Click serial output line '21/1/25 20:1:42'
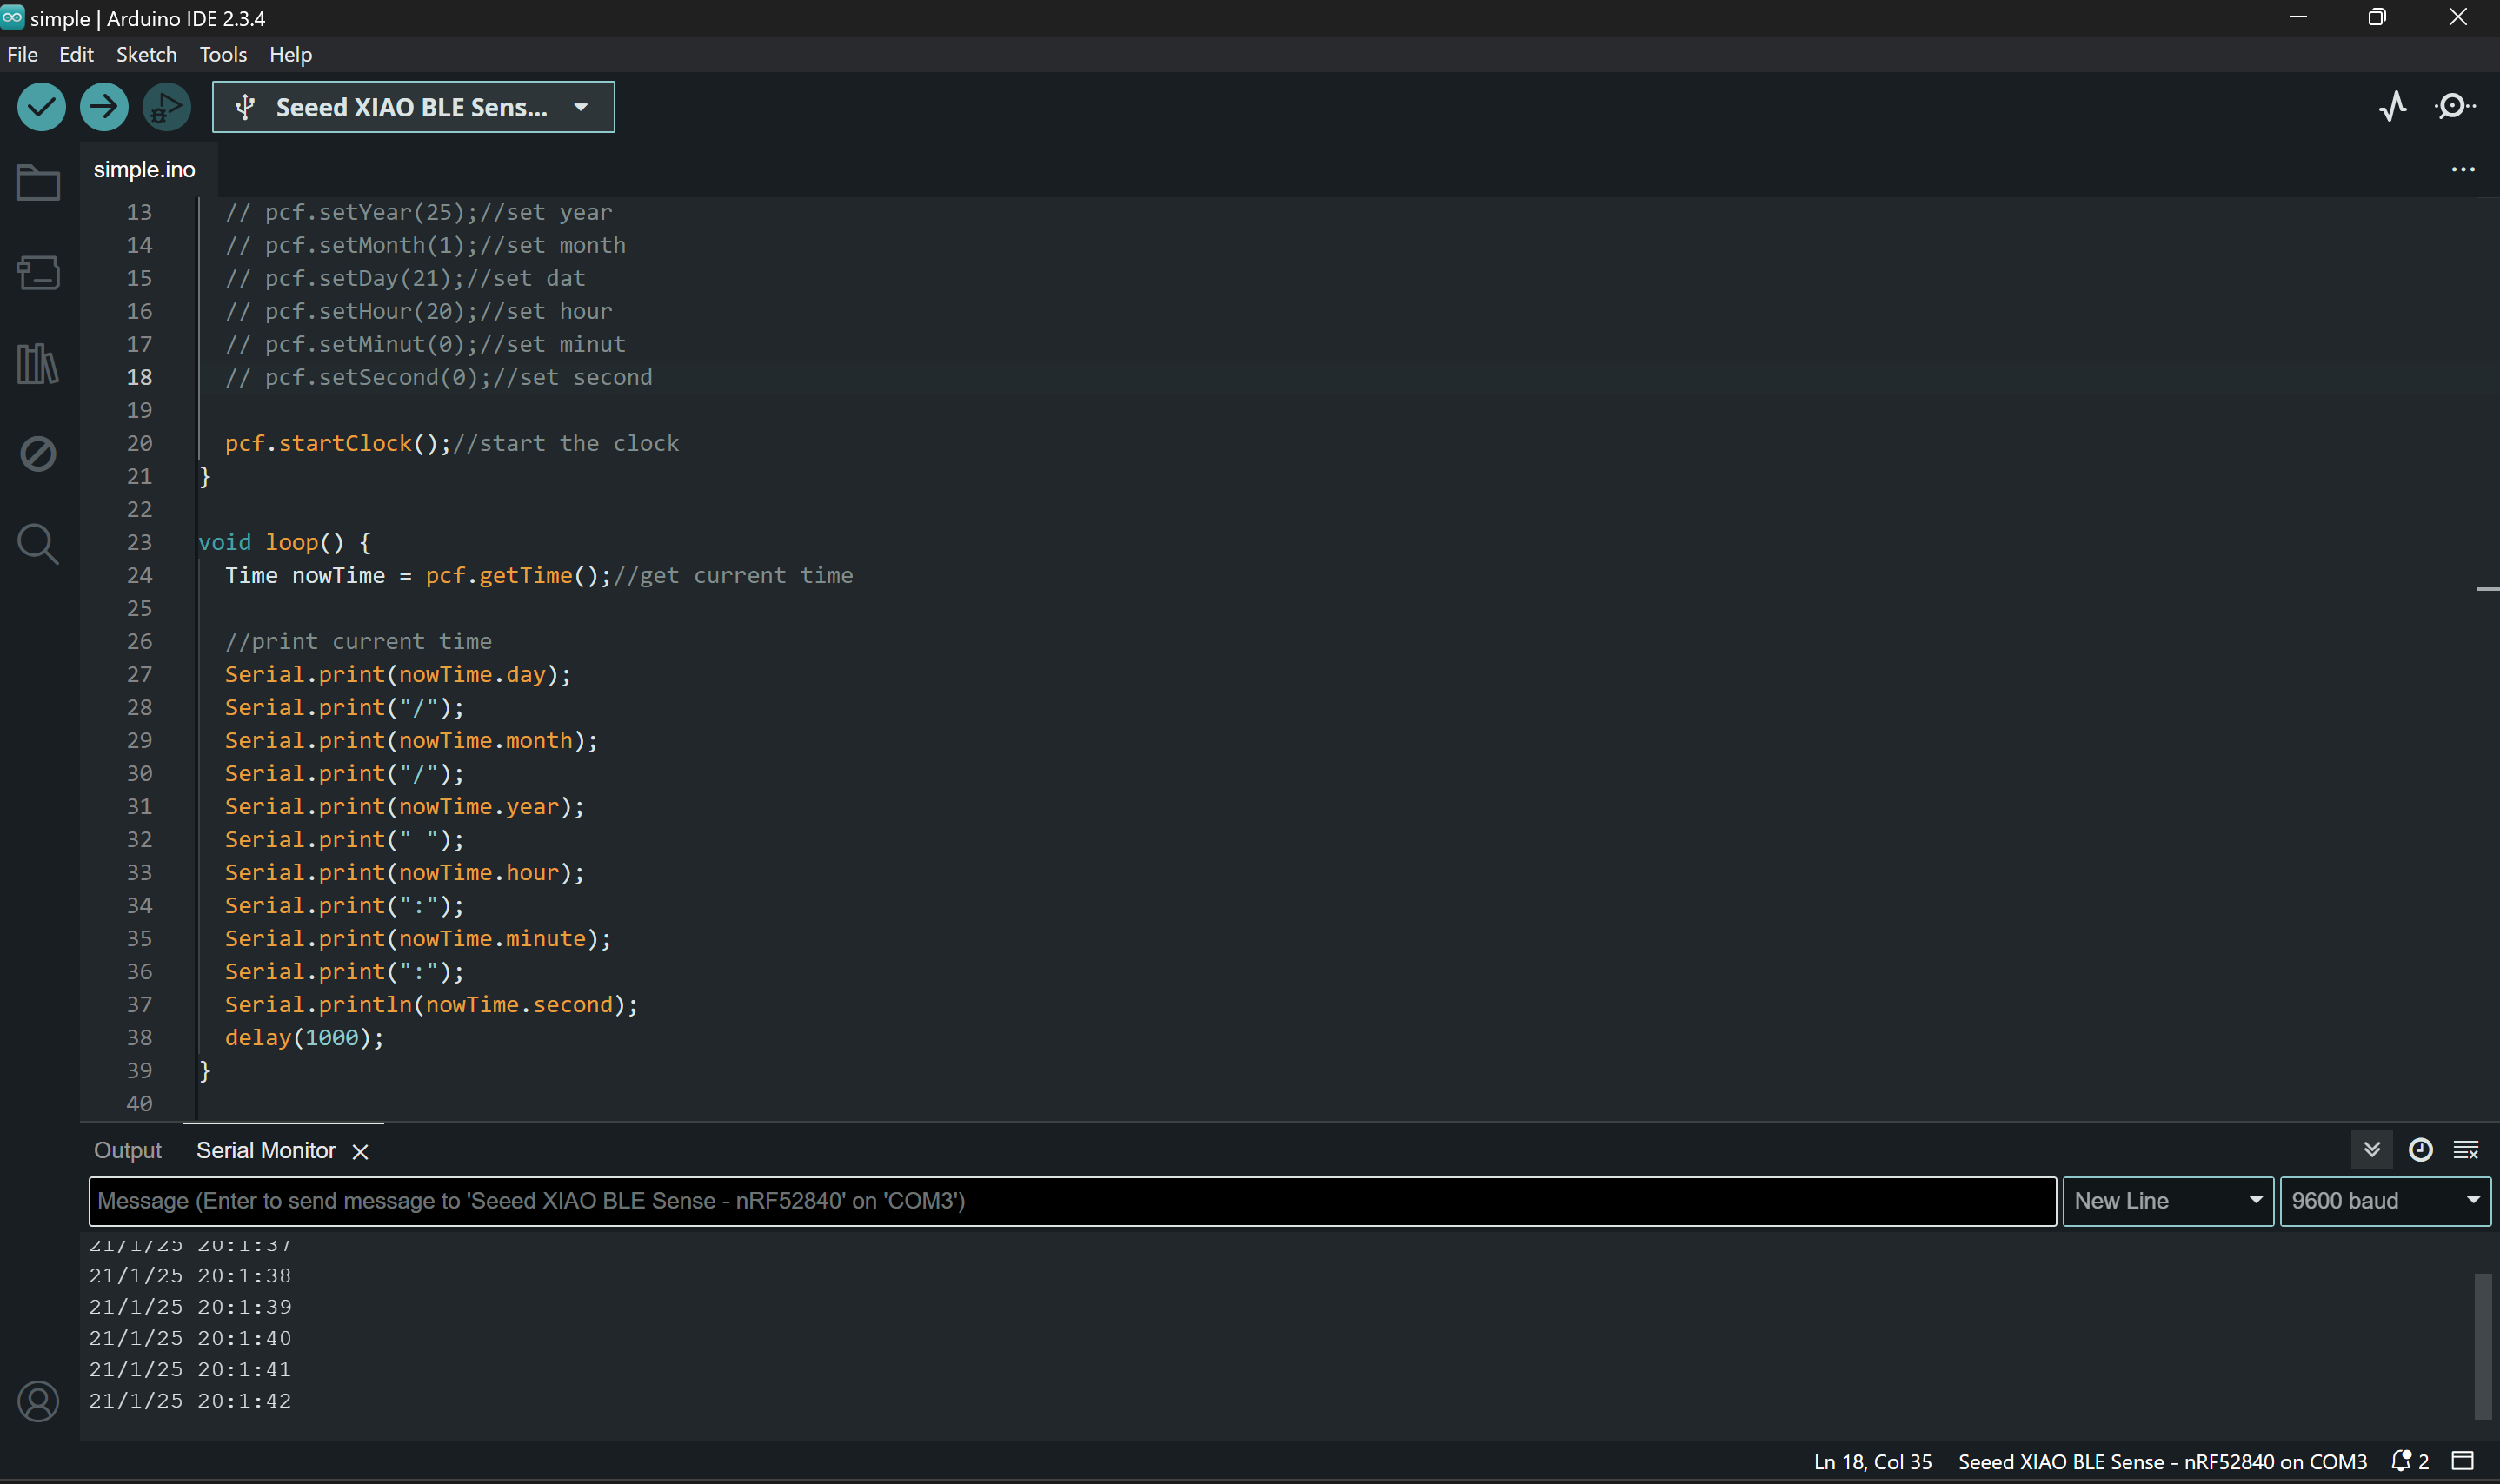This screenshot has height=1484, width=2500. [190, 1401]
